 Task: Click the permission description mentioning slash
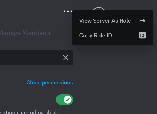tap(29, 112)
